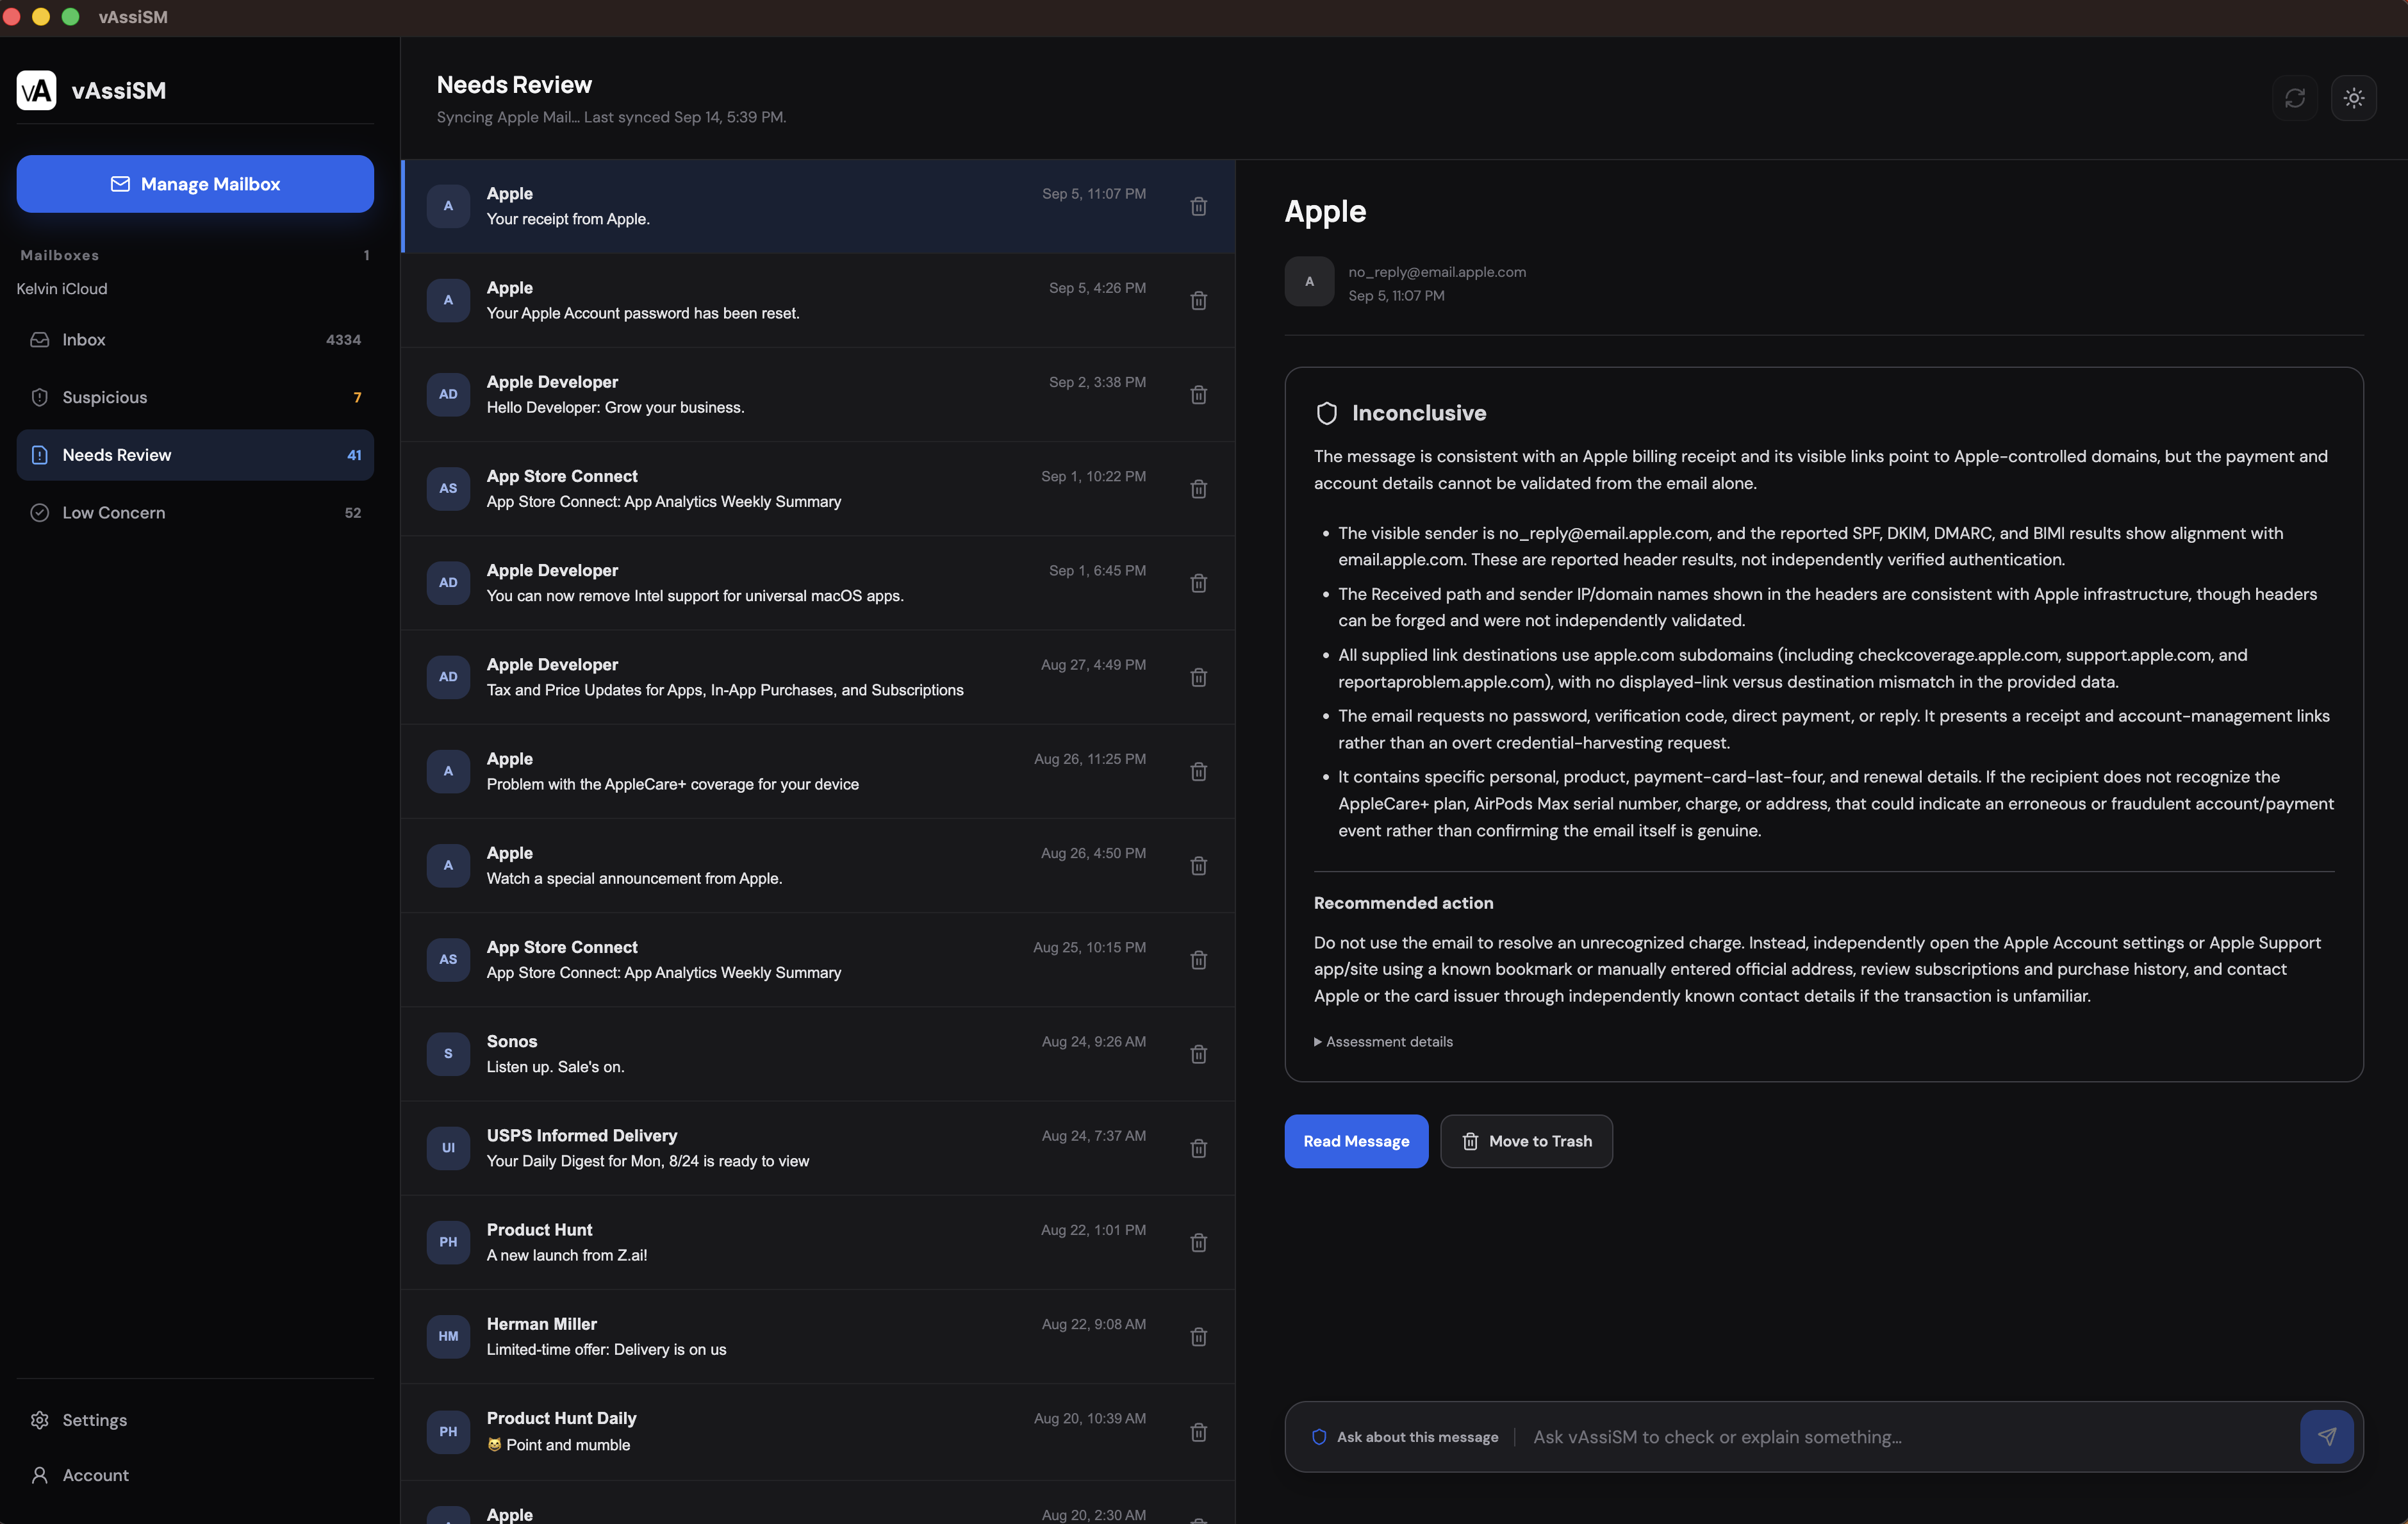The height and width of the screenshot is (1524, 2408).
Task: Open the AppleCare+ coverage problem email
Action: pyautogui.click(x=818, y=771)
